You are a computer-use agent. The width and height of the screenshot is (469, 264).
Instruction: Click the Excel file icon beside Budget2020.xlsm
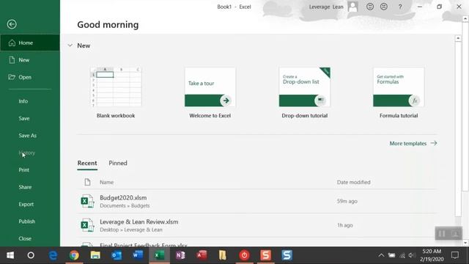pos(87,201)
